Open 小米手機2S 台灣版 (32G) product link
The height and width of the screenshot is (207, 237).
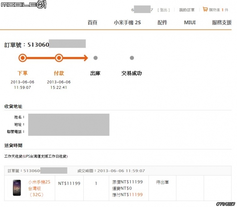click(39, 188)
